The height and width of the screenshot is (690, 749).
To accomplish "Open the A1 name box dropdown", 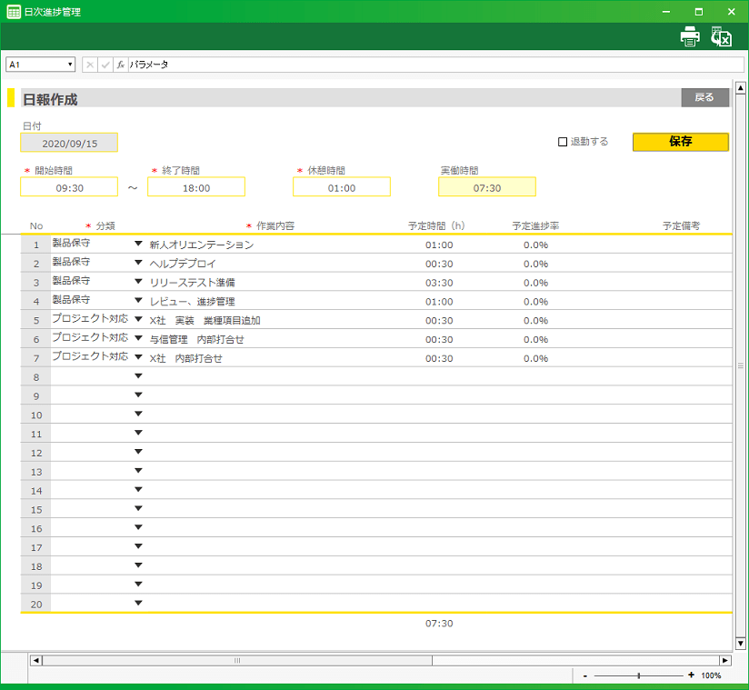I will point(70,65).
